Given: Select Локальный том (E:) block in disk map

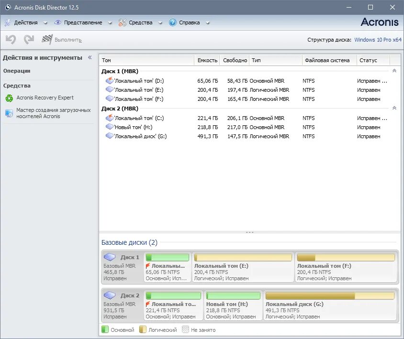Looking at the screenshot, I should click(243, 267).
